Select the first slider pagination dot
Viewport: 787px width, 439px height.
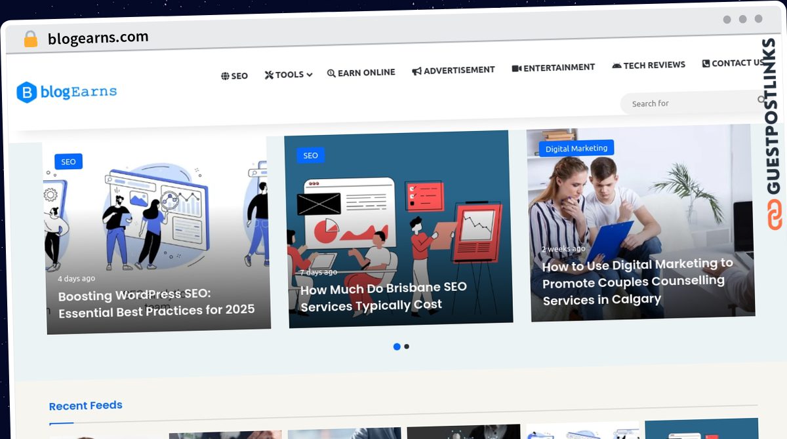click(397, 347)
